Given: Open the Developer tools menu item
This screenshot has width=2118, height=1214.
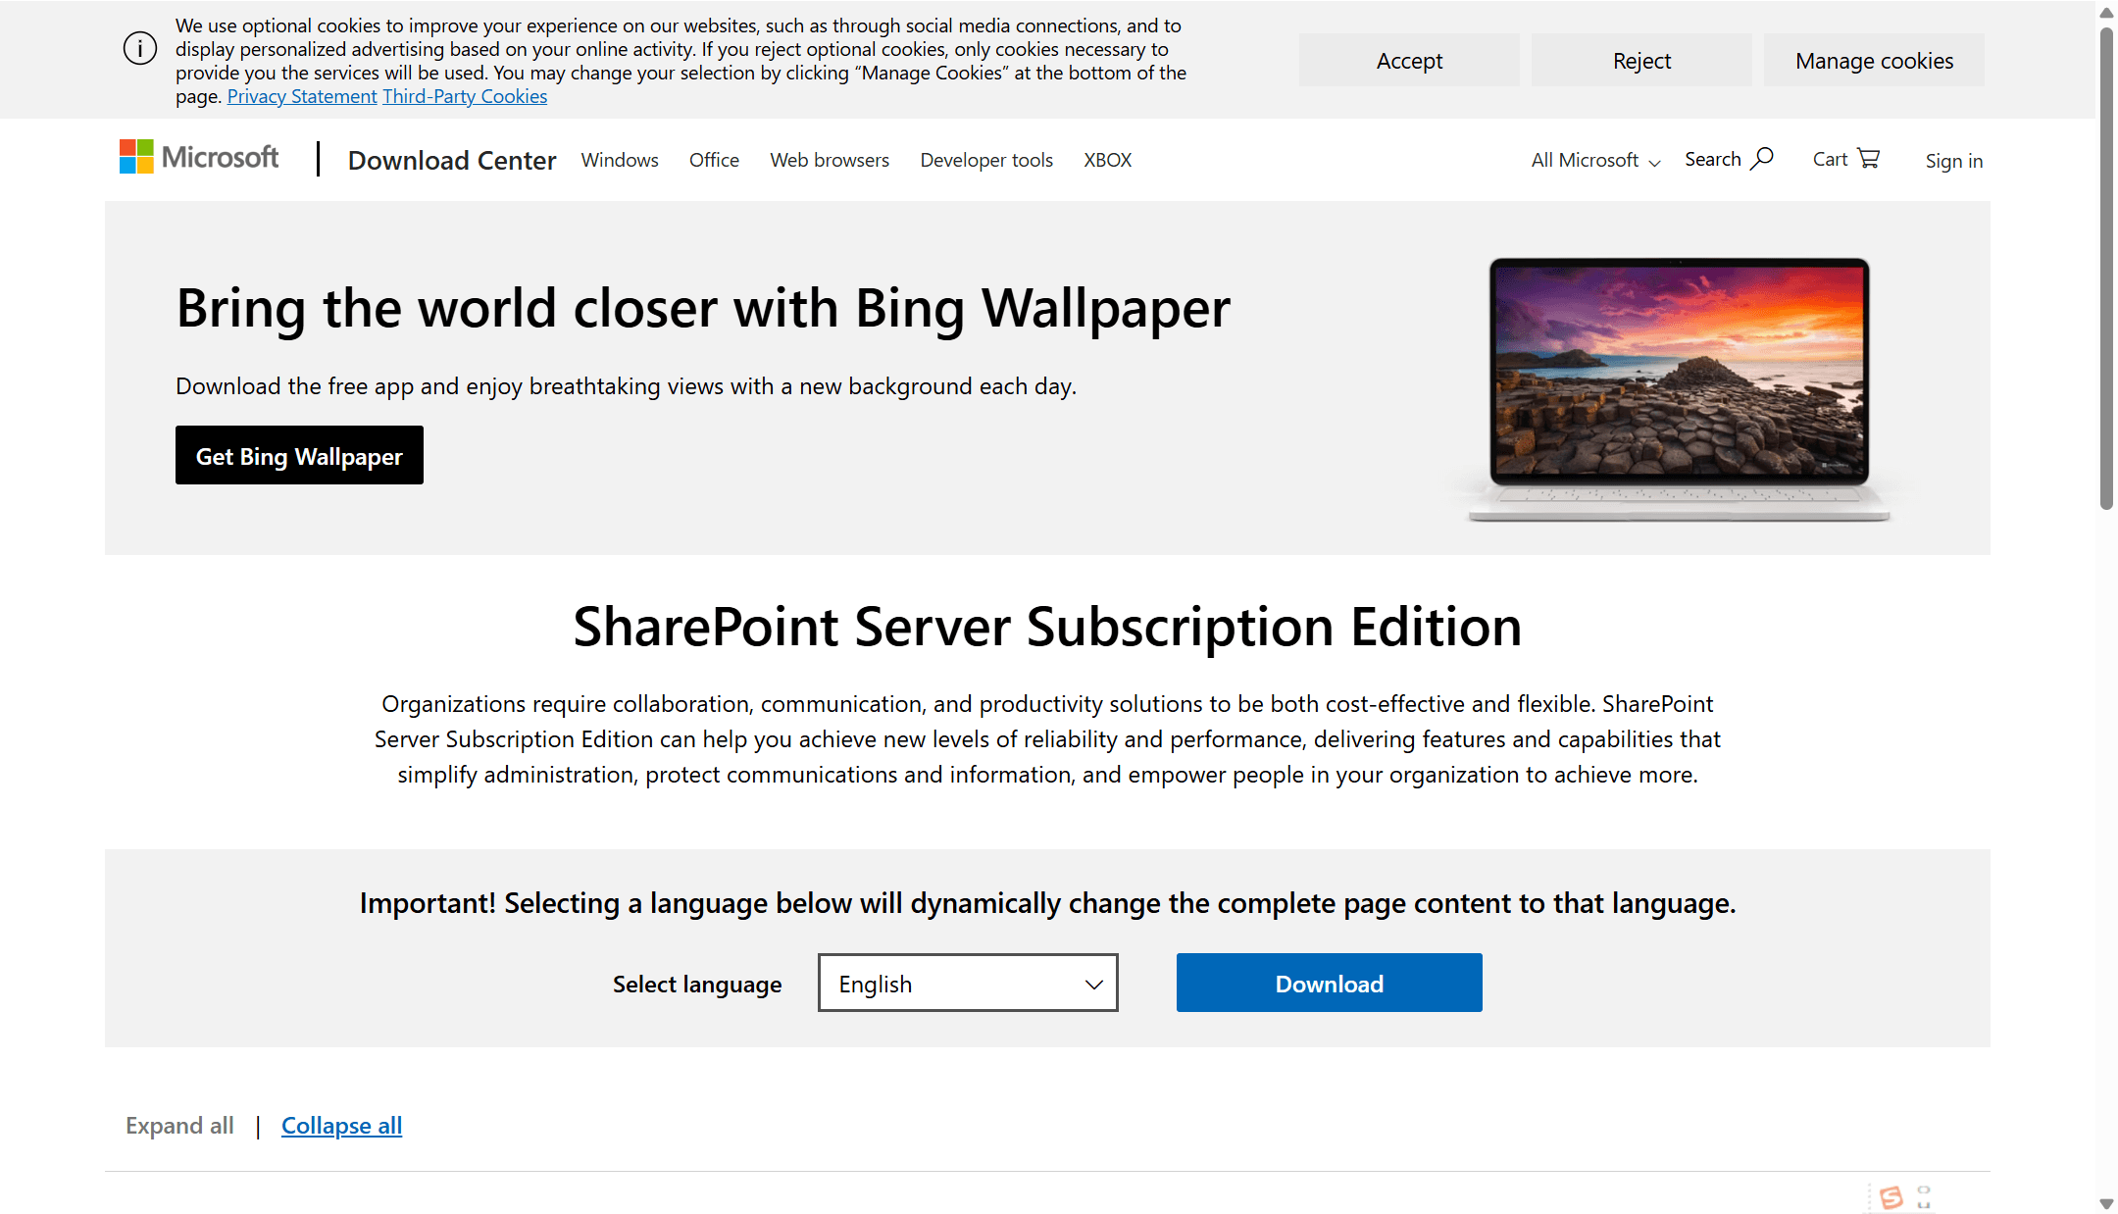Looking at the screenshot, I should click(986, 160).
